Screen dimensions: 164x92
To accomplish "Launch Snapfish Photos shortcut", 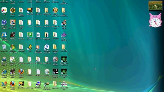I will [x=13, y=22].
